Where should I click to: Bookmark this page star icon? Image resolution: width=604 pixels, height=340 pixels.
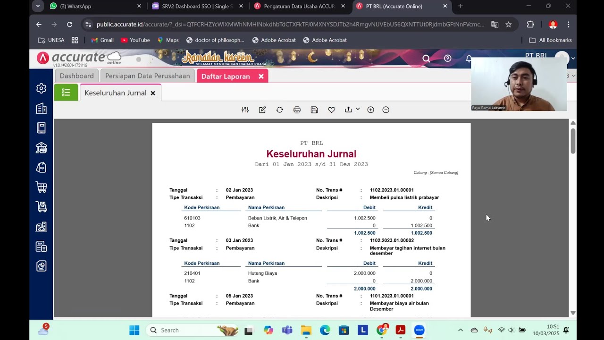(509, 25)
